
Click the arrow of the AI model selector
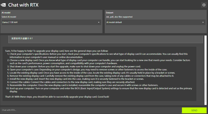99,23
